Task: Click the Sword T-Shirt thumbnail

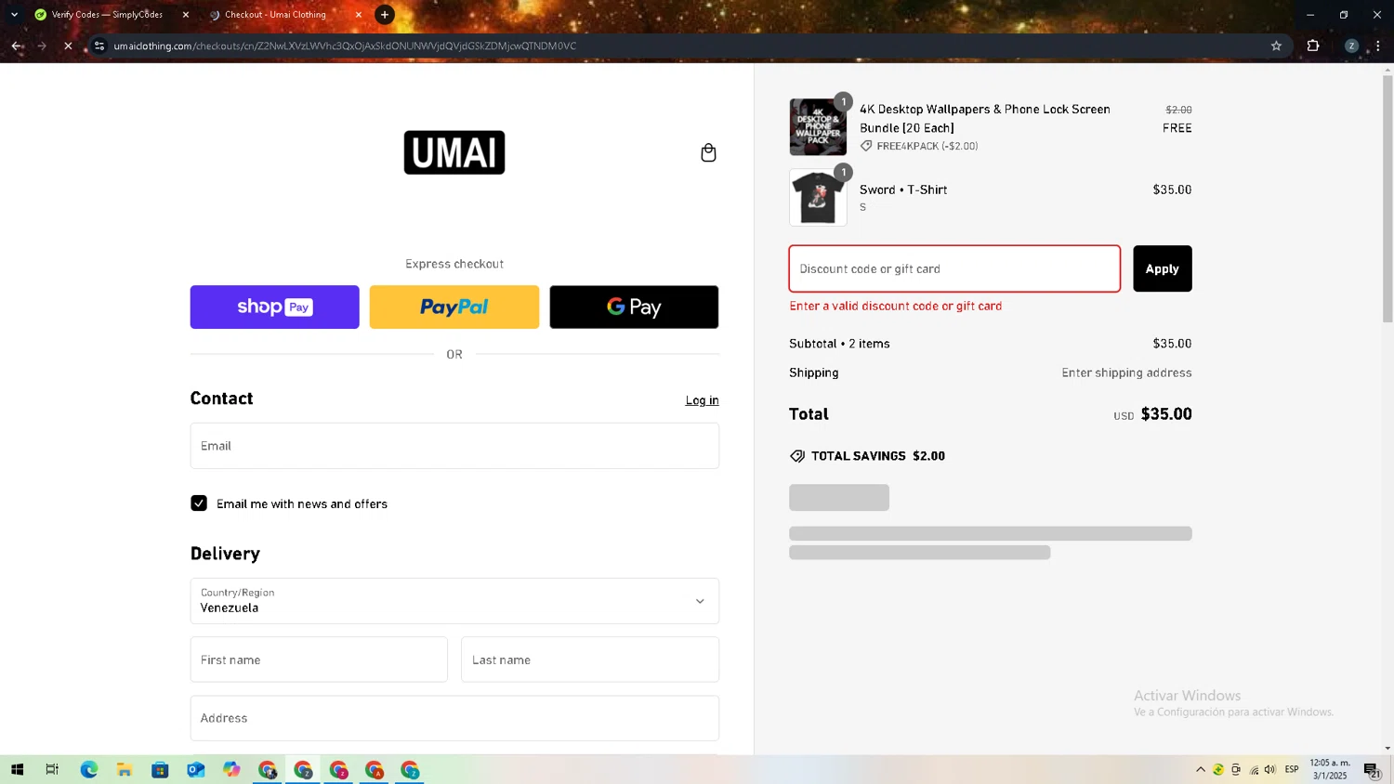Action: pos(818,197)
